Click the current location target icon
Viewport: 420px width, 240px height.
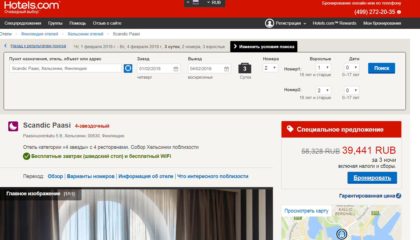tap(128, 68)
